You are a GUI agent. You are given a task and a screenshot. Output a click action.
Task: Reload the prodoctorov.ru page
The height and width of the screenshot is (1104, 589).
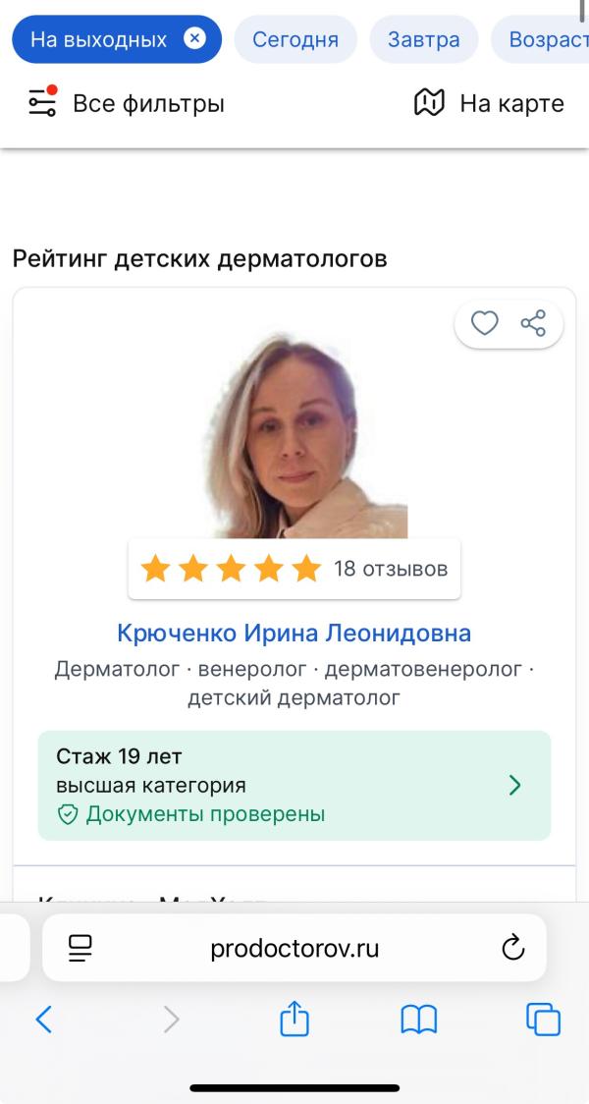513,947
